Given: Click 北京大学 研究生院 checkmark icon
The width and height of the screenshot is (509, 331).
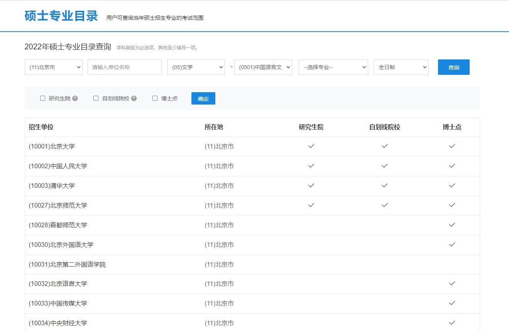Looking at the screenshot, I should (311, 146).
